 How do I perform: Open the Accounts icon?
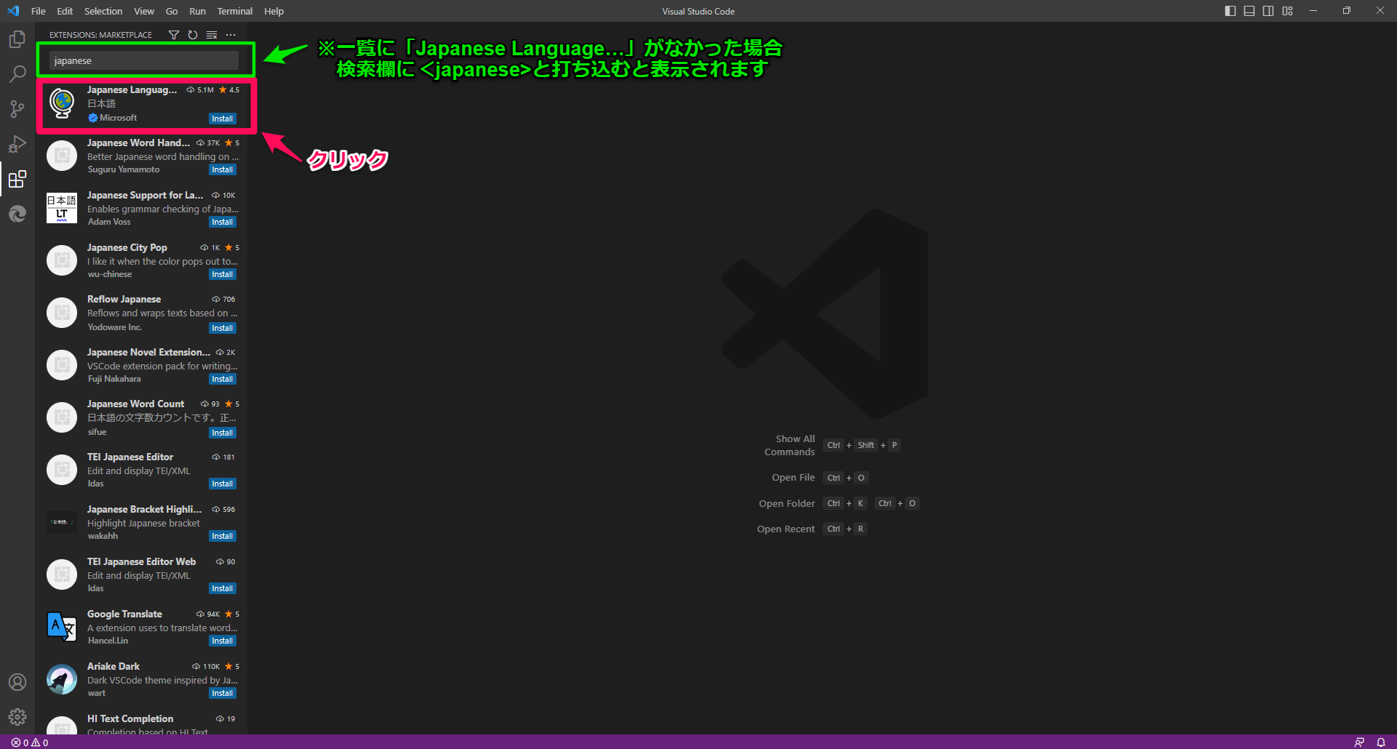click(x=17, y=682)
